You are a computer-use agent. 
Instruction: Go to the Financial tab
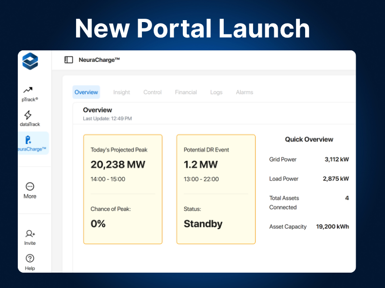(x=186, y=92)
